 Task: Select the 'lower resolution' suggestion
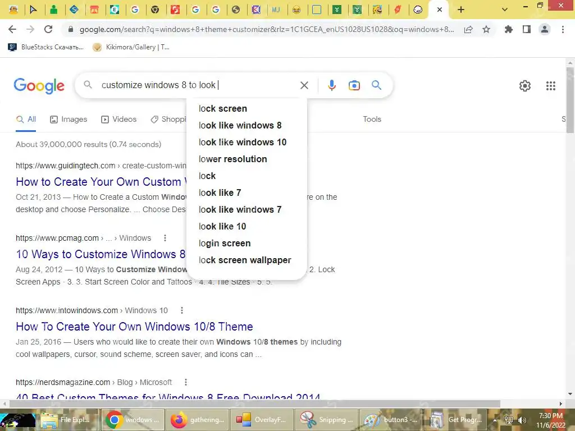[247, 159]
